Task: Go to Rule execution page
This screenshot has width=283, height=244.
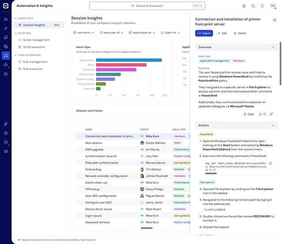Action: 33,69
